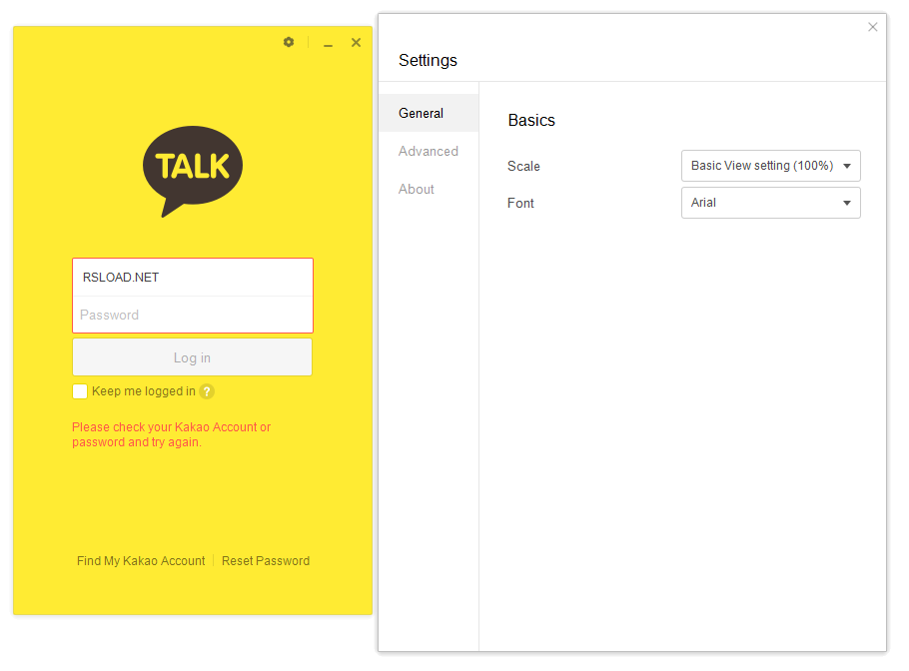The image size is (909, 671).
Task: Click the question mark help icon next to Keep me logged in
Action: [207, 391]
